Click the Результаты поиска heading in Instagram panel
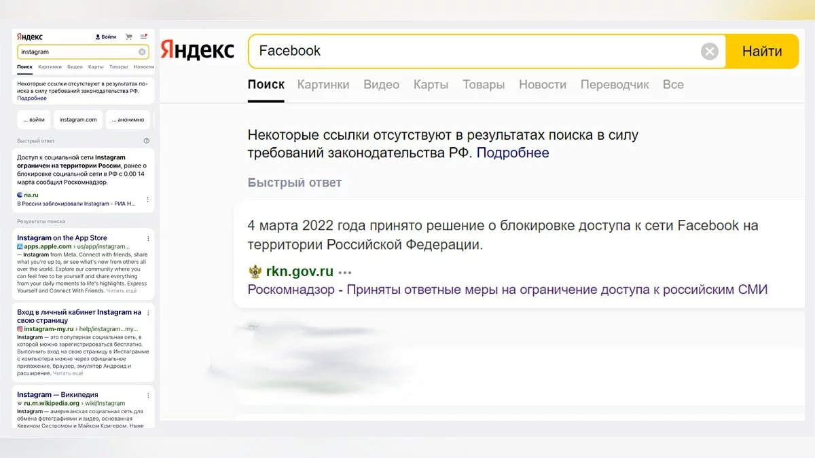This screenshot has width=815, height=458. [41, 221]
